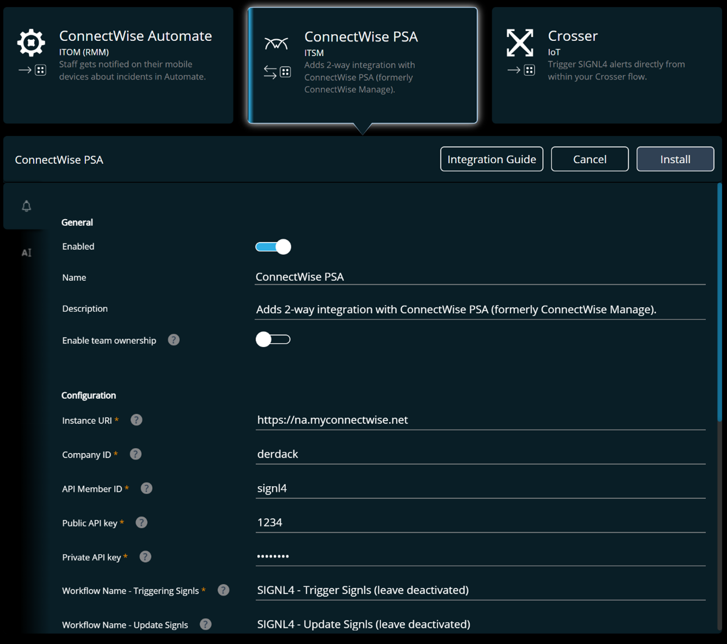
Task: Click the two-way arrows icon under ConnectWise PSA
Action: 277,72
